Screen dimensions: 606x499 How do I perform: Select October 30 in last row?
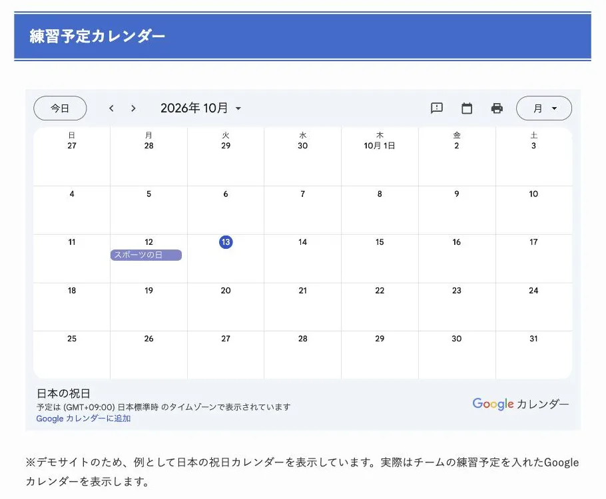[456, 339]
